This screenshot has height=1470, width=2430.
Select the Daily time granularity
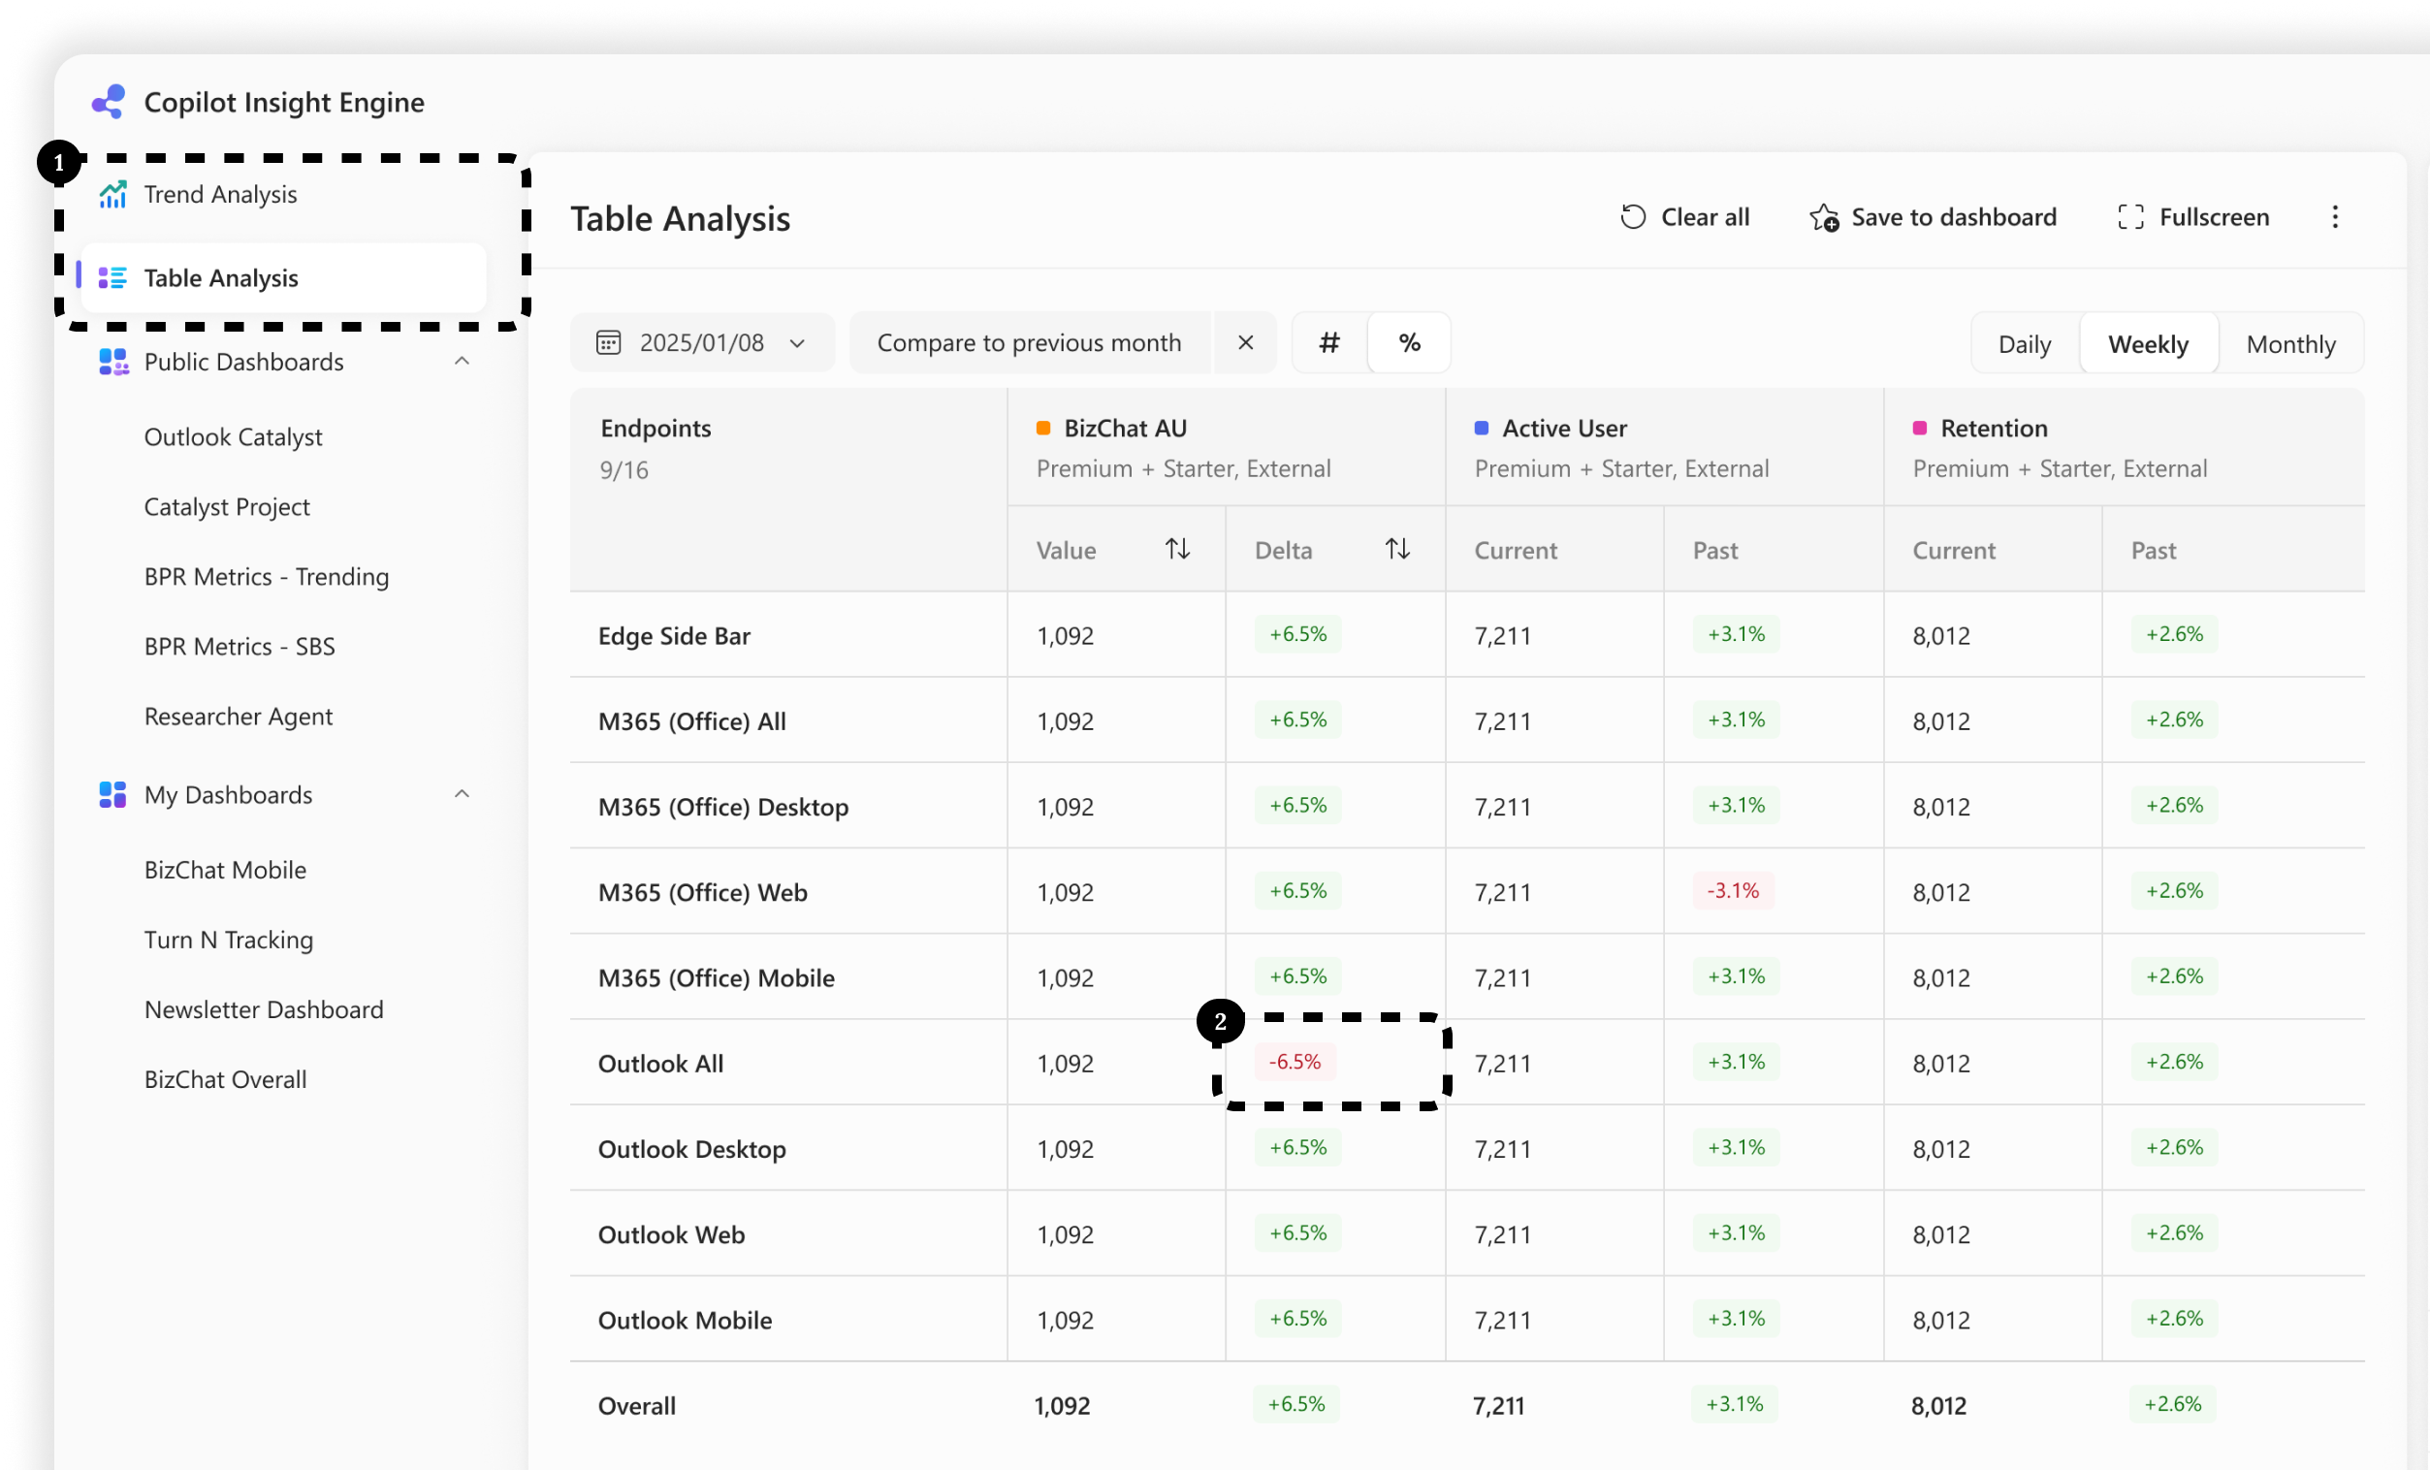[2024, 344]
